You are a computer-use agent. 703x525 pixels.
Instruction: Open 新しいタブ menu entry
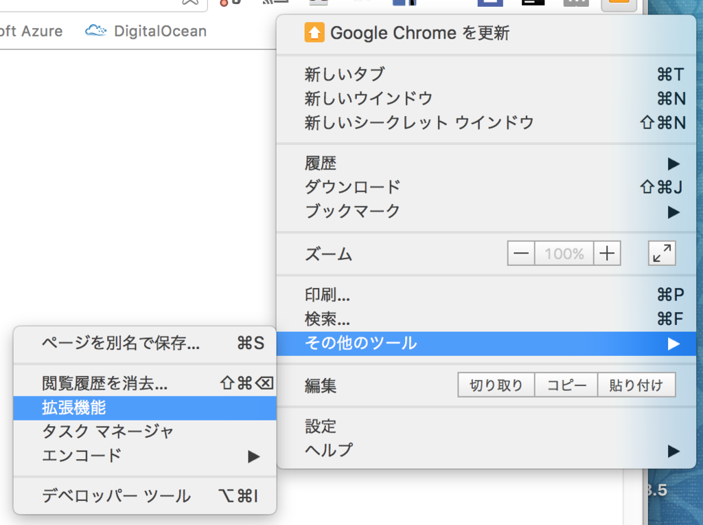[x=486, y=74]
